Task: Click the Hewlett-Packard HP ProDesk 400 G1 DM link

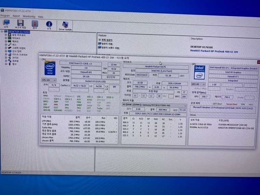Action: click(214, 51)
